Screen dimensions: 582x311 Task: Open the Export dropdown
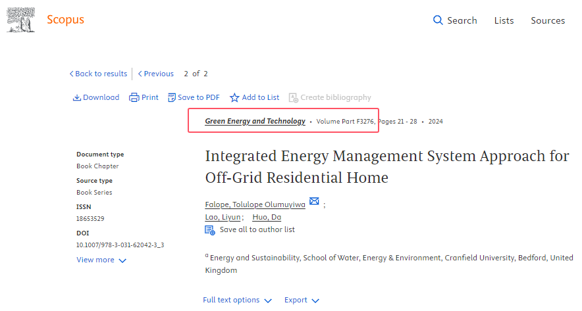click(x=302, y=300)
